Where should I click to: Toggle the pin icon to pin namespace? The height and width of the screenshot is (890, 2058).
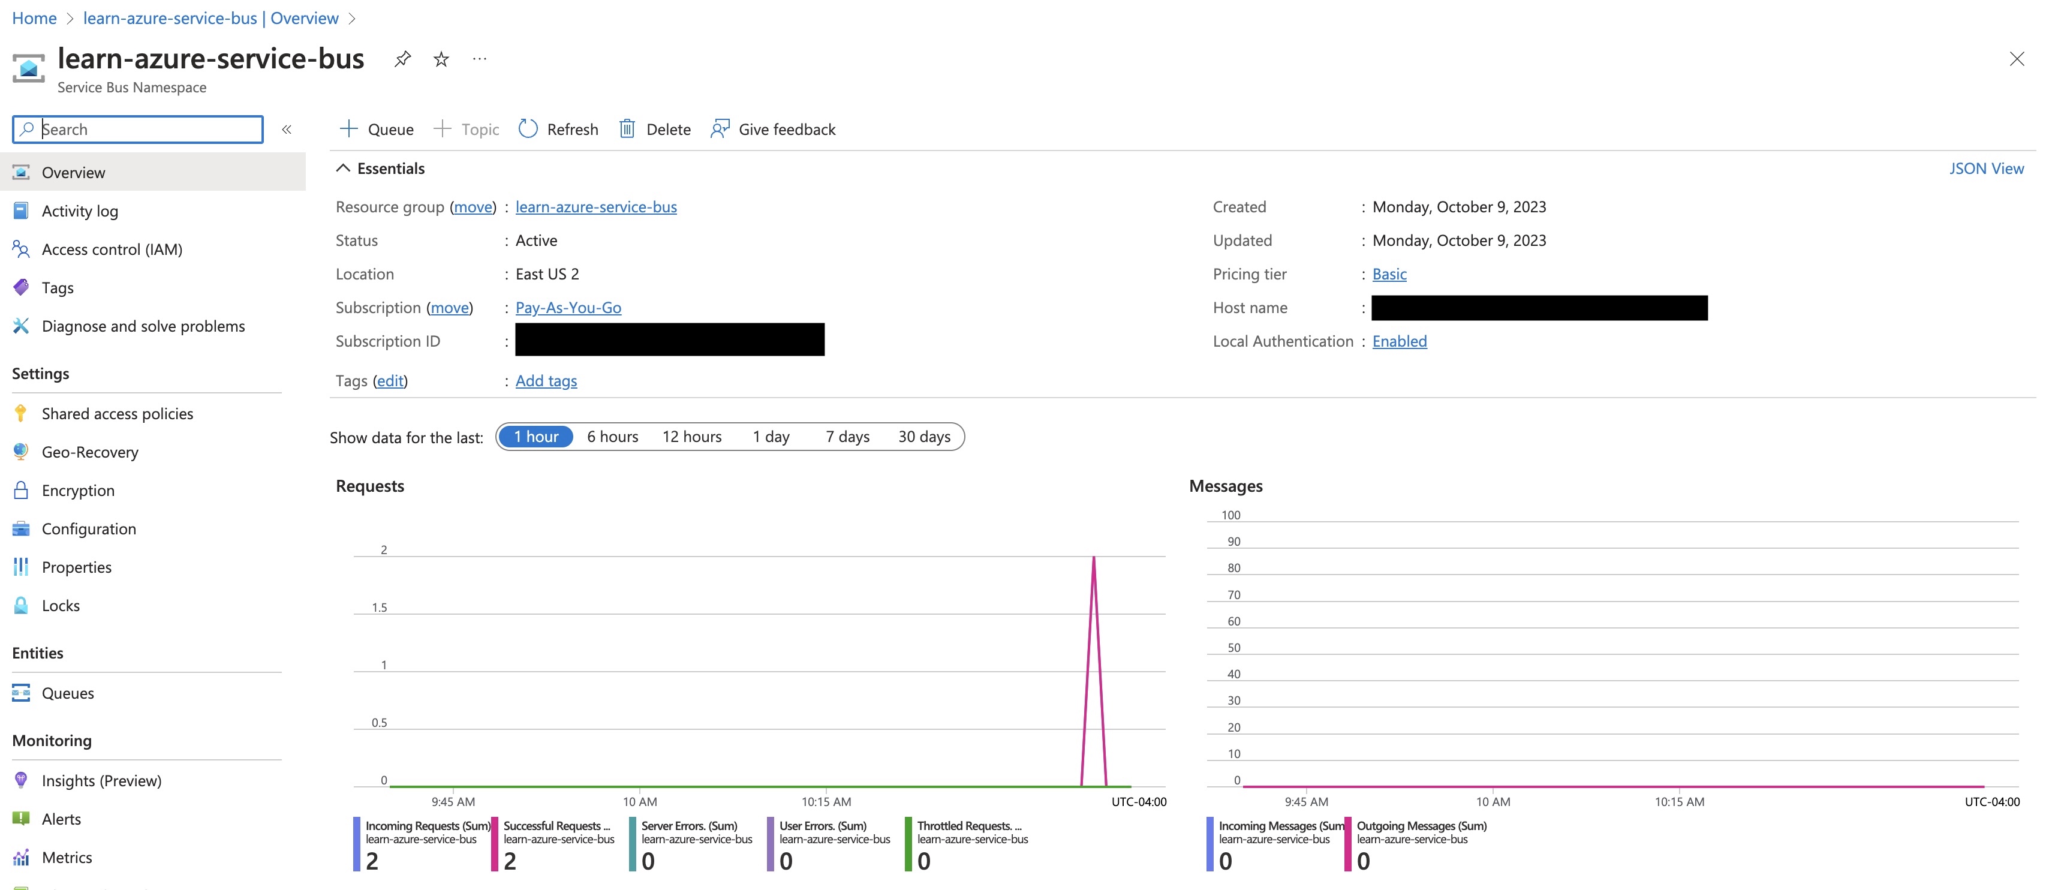click(x=402, y=58)
